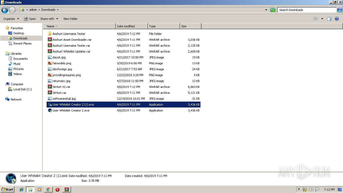Click the WinRAR taskbar icon
The height and width of the screenshot is (193, 343).
(x=66, y=190)
